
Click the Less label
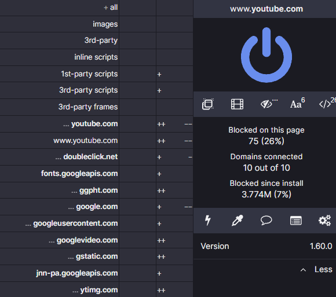tap(323, 269)
